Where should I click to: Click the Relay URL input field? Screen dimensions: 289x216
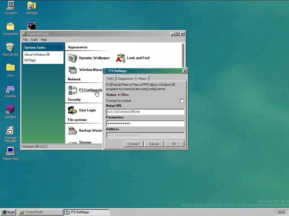point(145,112)
